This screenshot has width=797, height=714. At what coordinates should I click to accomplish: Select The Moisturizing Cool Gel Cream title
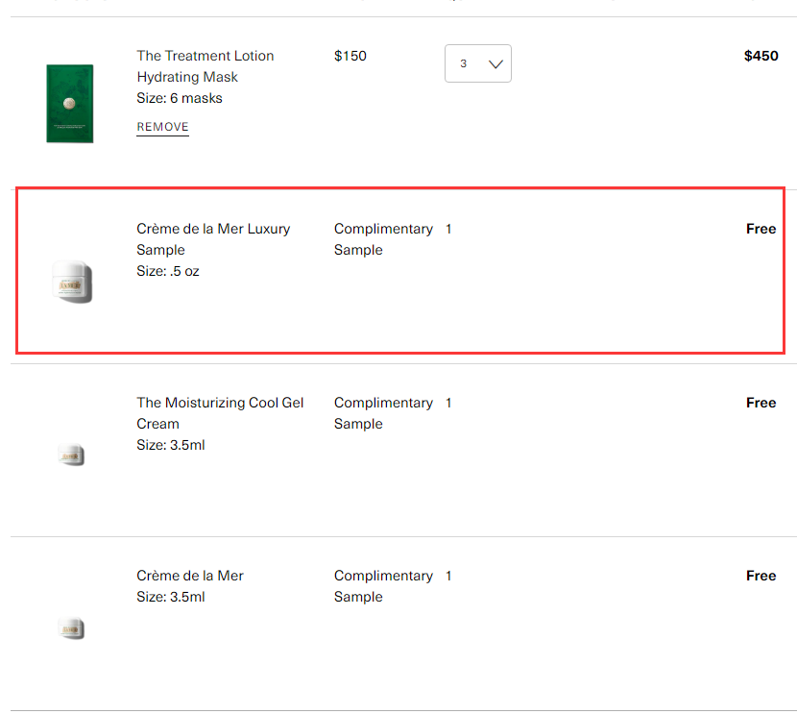(220, 413)
